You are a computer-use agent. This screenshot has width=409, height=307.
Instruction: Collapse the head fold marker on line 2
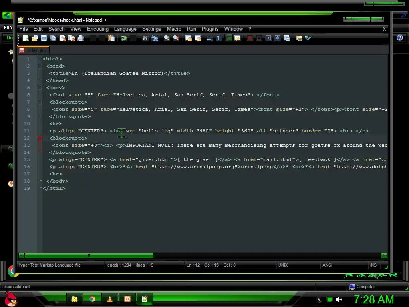pos(40,66)
